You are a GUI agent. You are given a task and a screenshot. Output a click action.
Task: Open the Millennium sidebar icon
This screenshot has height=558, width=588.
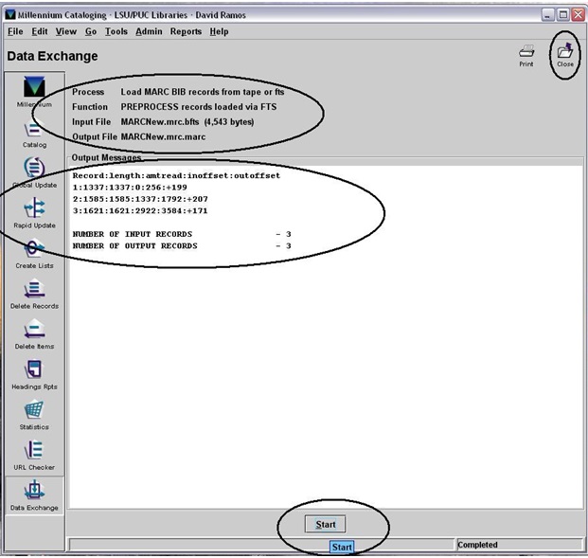(34, 88)
